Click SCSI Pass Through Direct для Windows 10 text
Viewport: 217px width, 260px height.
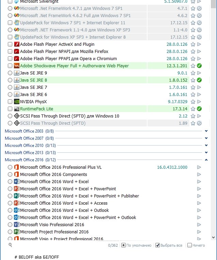click(x=69, y=116)
